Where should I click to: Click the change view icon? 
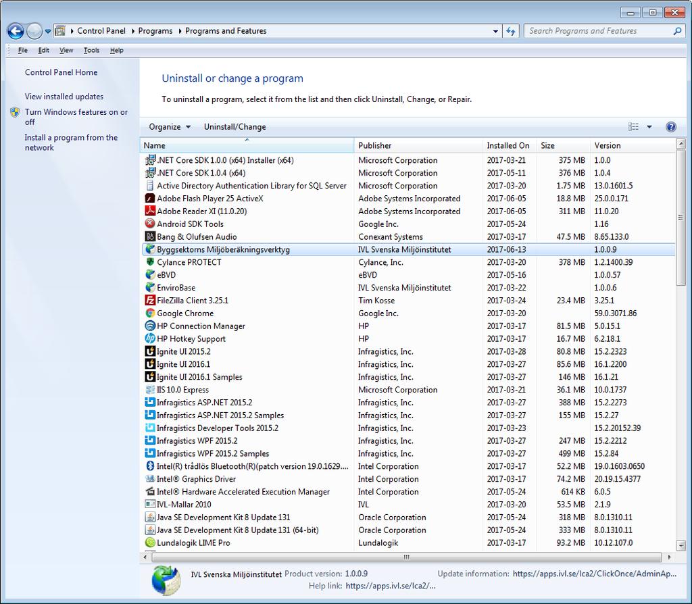[633, 127]
